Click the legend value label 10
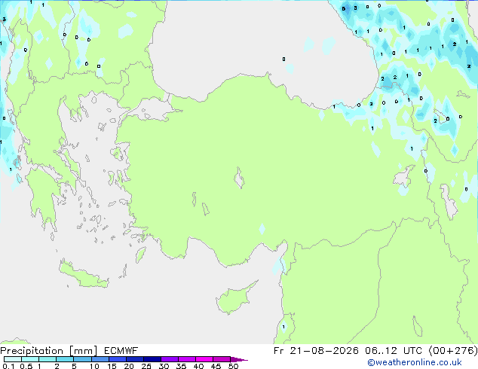The height and width of the screenshot is (369, 478). 94,366
